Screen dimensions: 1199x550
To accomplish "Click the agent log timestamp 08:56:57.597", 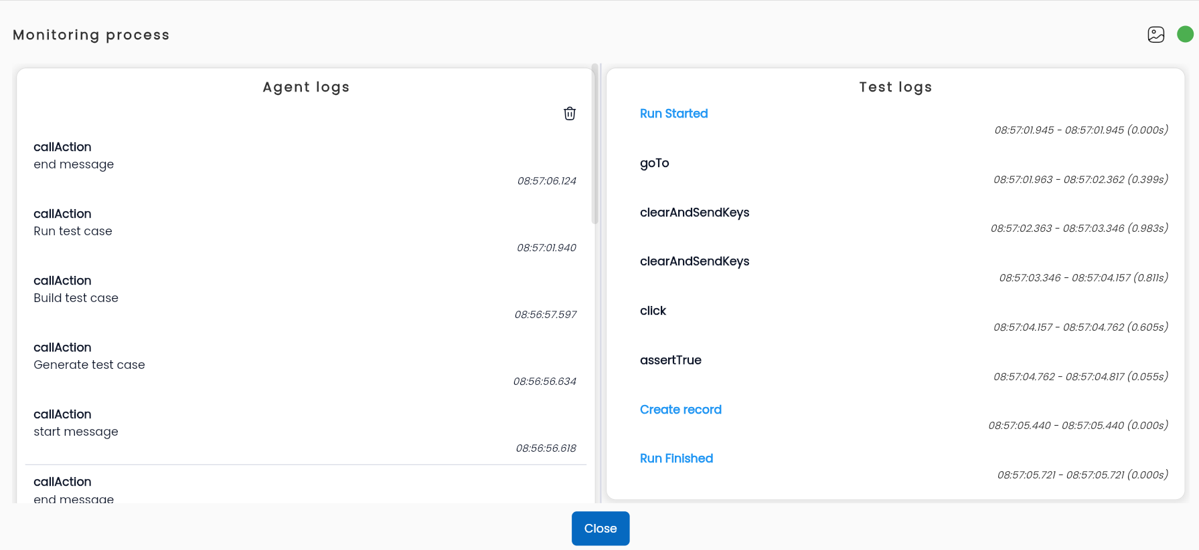I will click(x=545, y=315).
